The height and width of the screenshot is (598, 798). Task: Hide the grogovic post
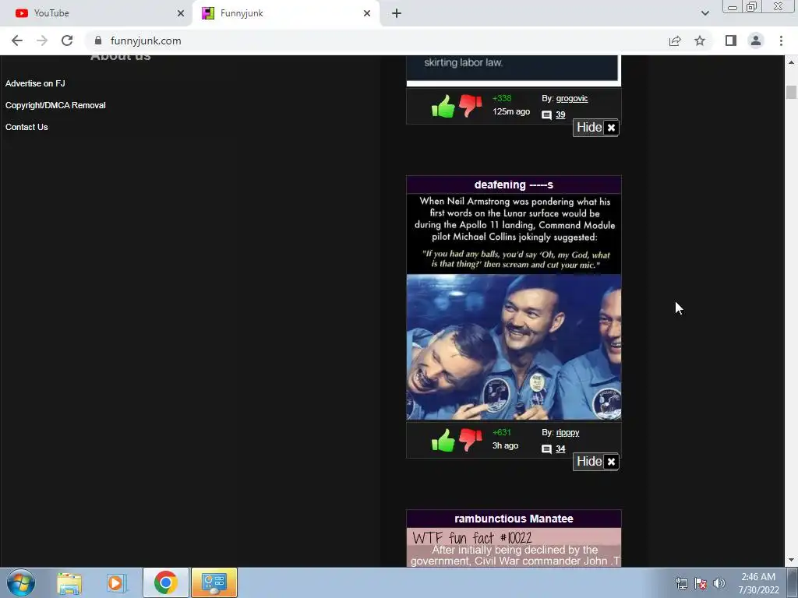tap(596, 128)
